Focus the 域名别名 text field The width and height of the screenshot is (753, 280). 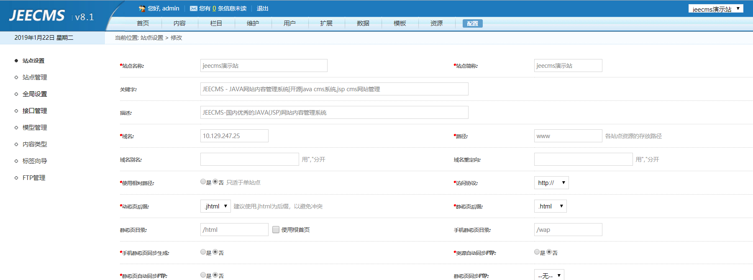(249, 159)
